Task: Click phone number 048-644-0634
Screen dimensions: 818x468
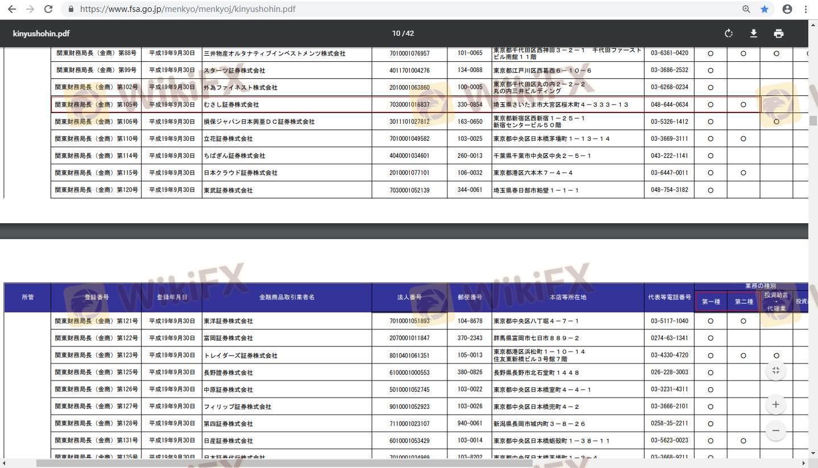Action: point(670,105)
